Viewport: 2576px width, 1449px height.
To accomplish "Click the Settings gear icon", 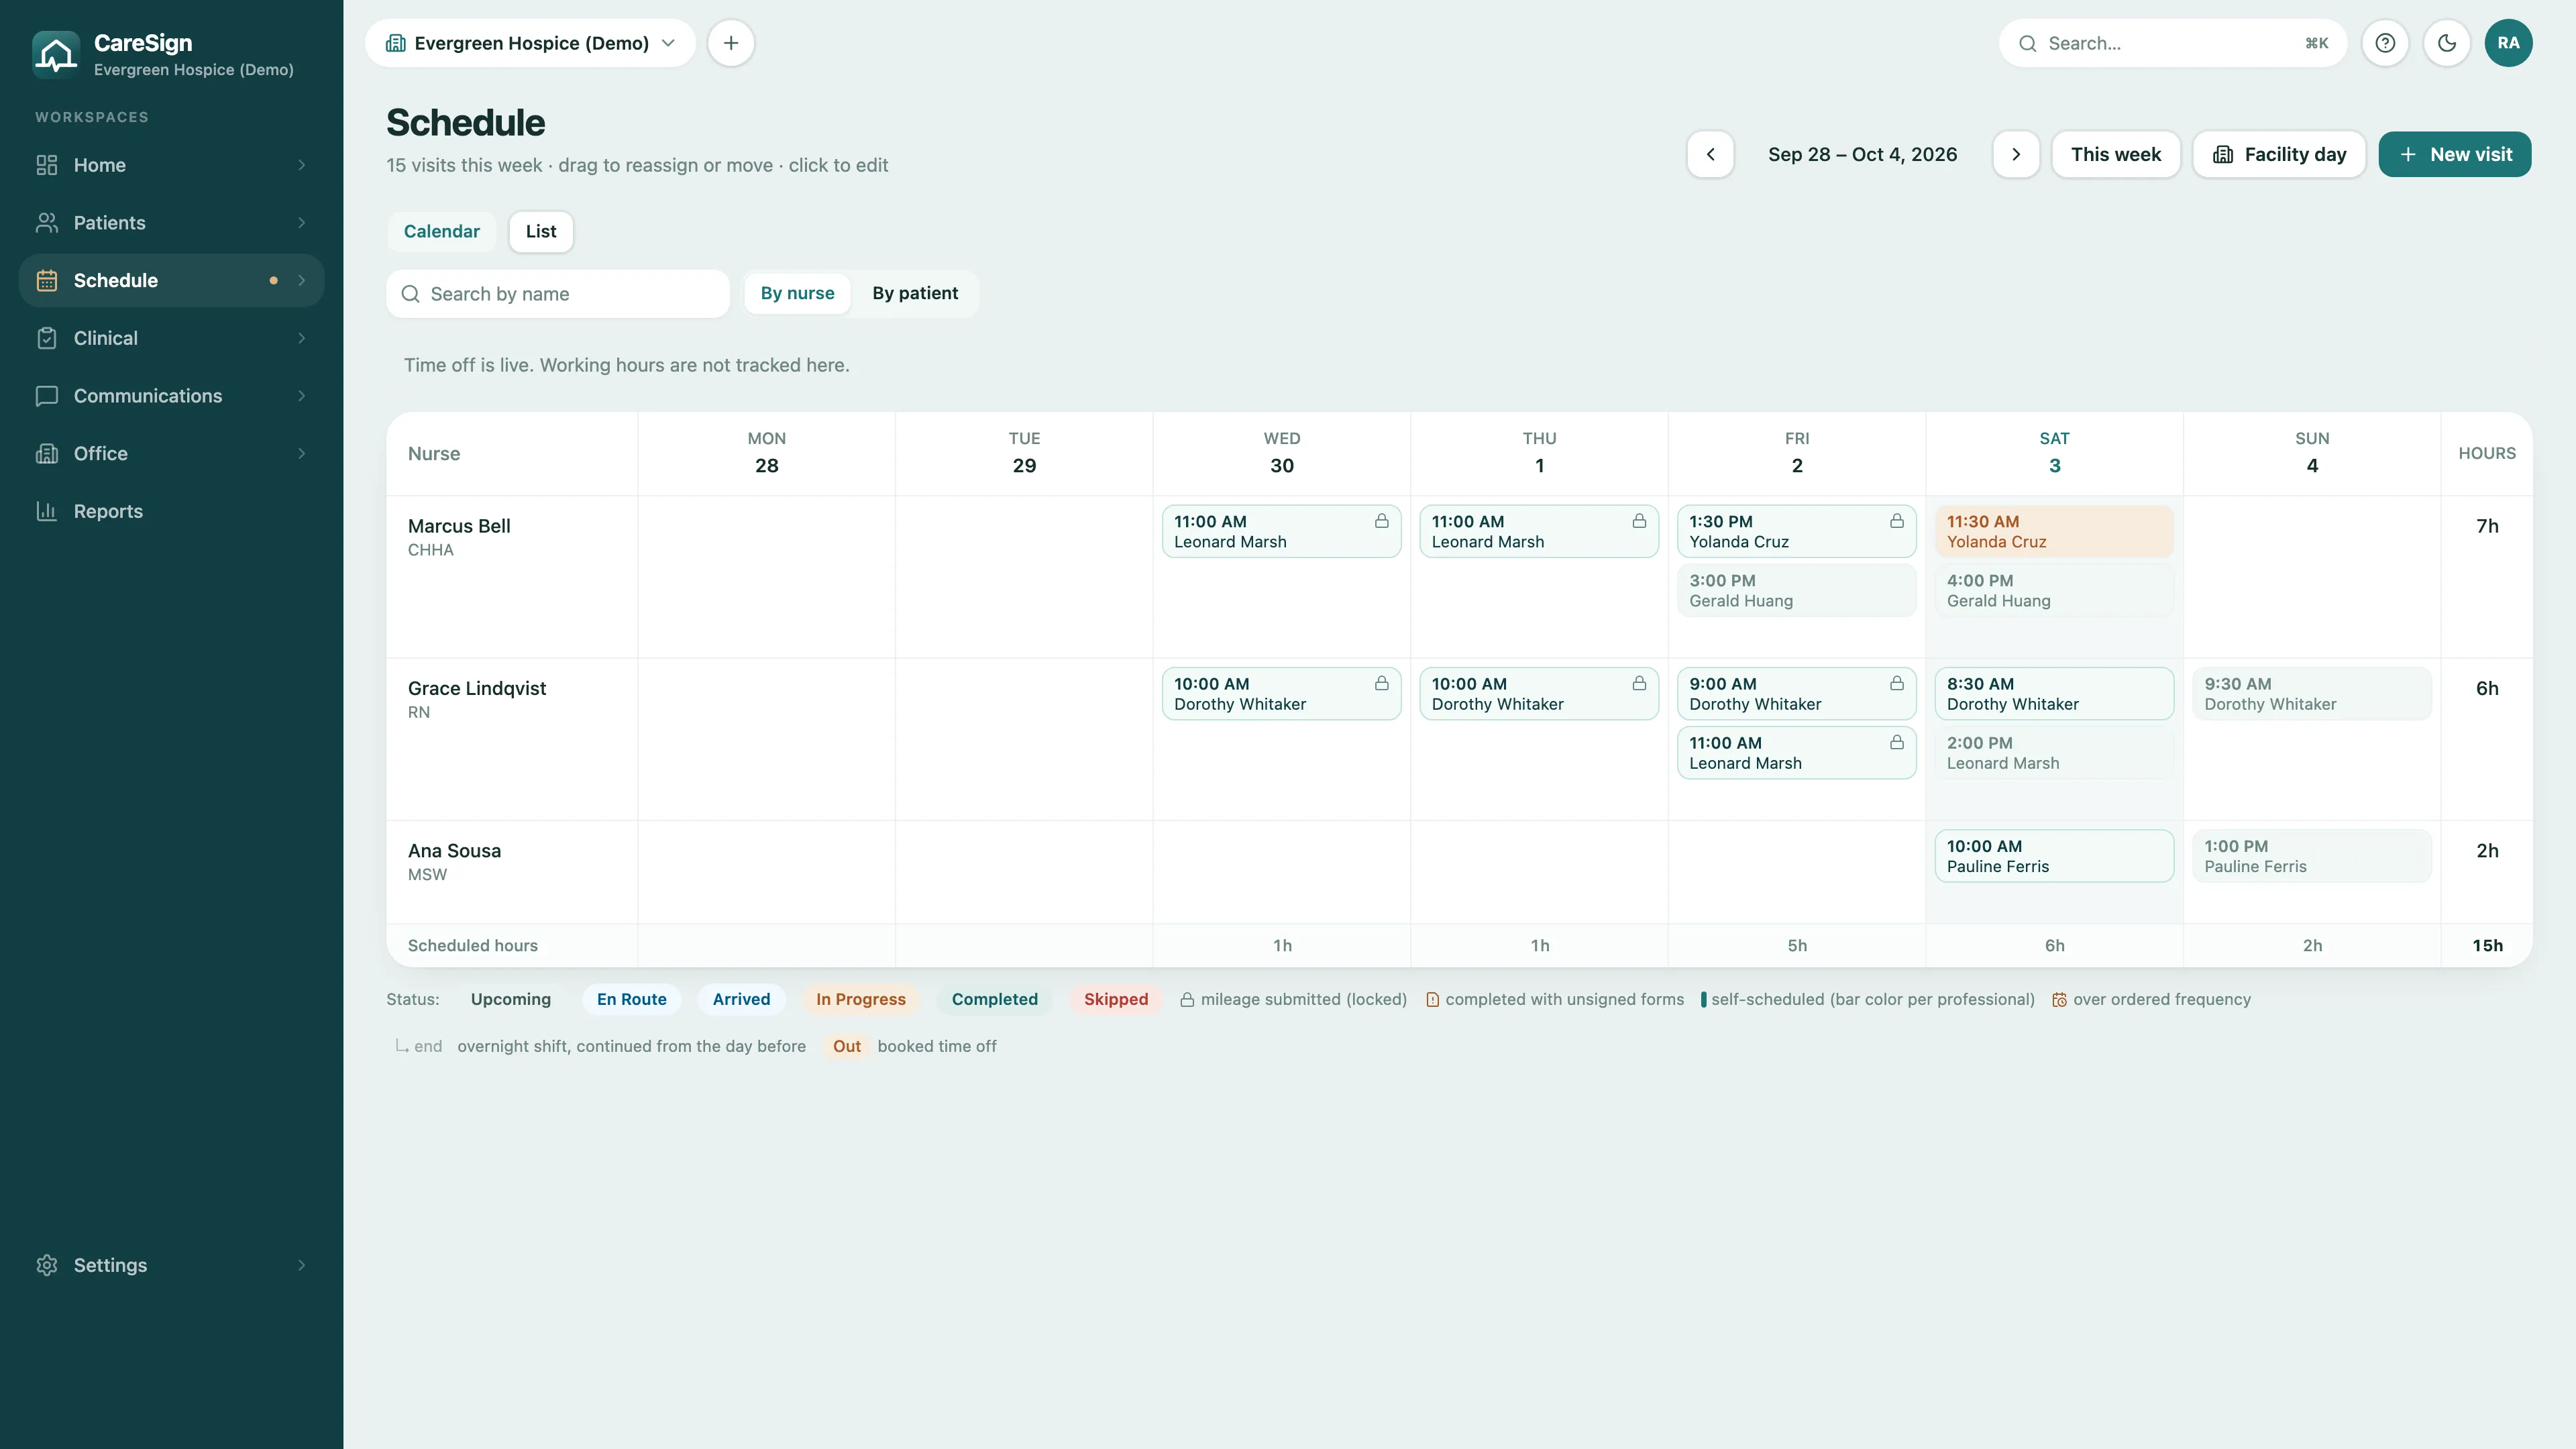I will click(47, 1265).
